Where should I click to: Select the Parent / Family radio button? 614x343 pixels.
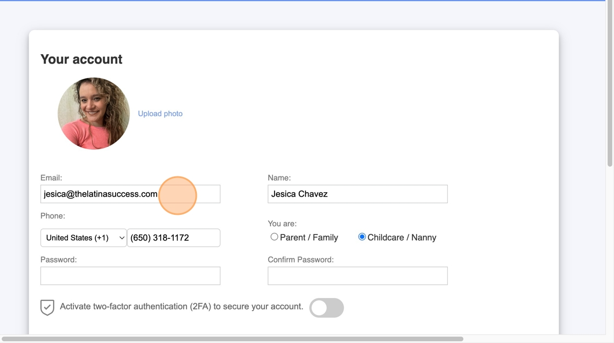[274, 237]
